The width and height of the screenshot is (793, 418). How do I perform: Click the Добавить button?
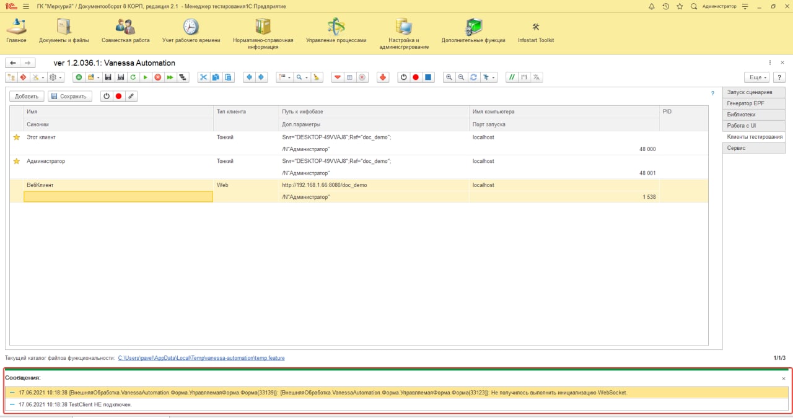pyautogui.click(x=27, y=96)
